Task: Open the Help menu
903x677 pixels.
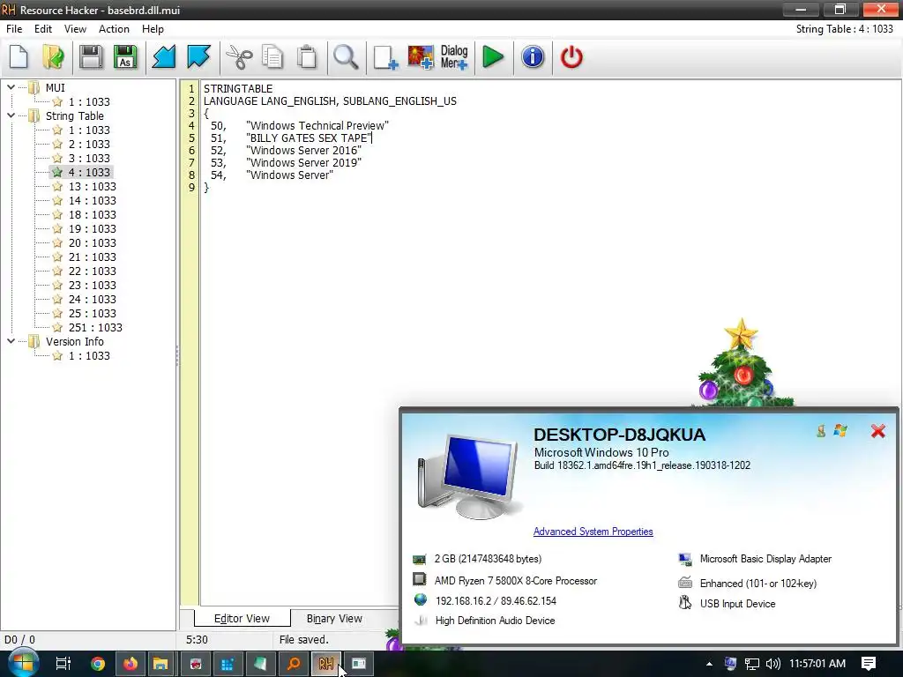Action: tap(153, 29)
